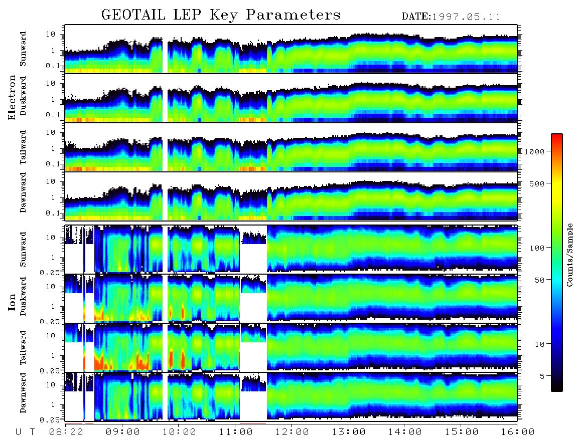
Task: Click the Ion 'Dawnward' panel label
Action: (x=23, y=393)
